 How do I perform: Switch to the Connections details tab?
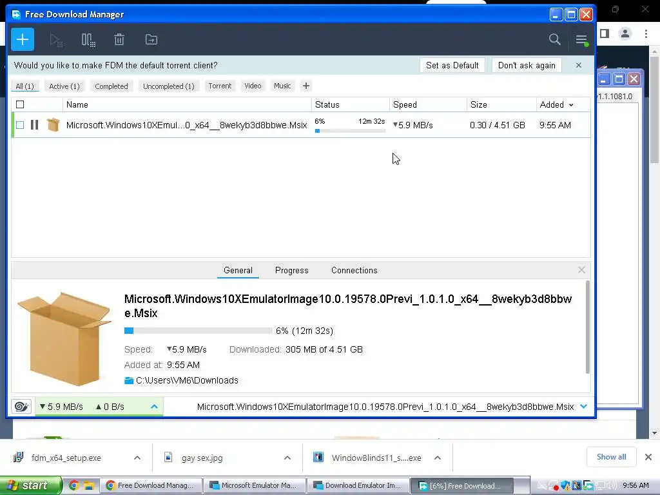(x=354, y=270)
